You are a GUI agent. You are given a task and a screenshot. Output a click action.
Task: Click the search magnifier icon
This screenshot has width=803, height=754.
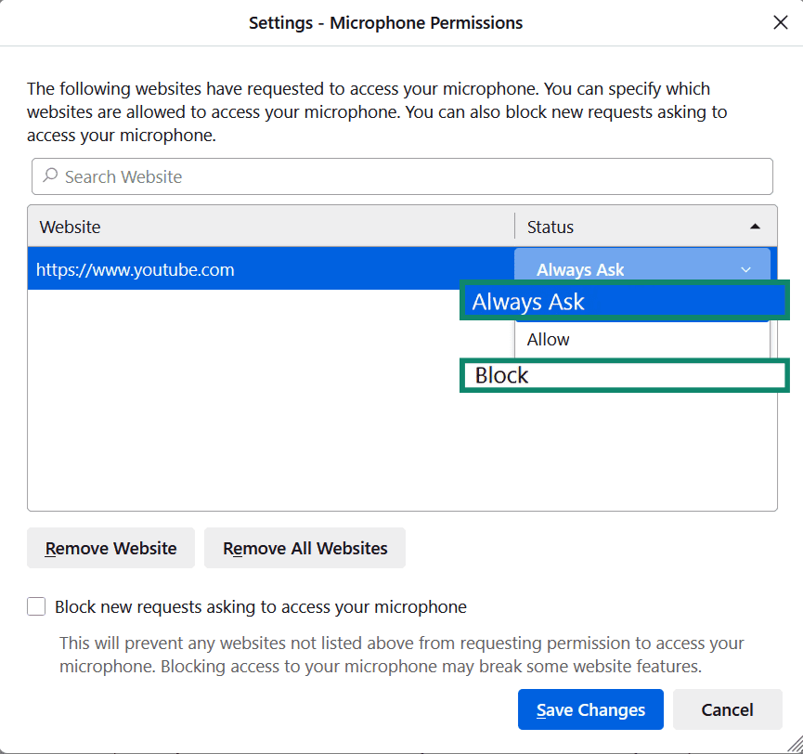50,176
